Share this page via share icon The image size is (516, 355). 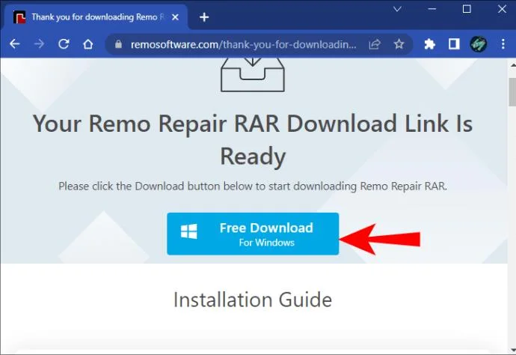(x=375, y=44)
